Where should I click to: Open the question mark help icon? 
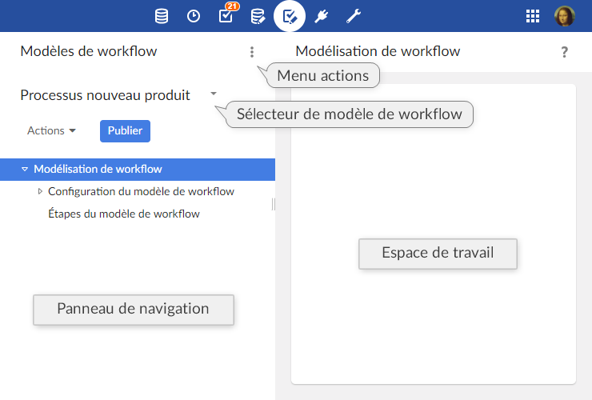pyautogui.click(x=565, y=52)
